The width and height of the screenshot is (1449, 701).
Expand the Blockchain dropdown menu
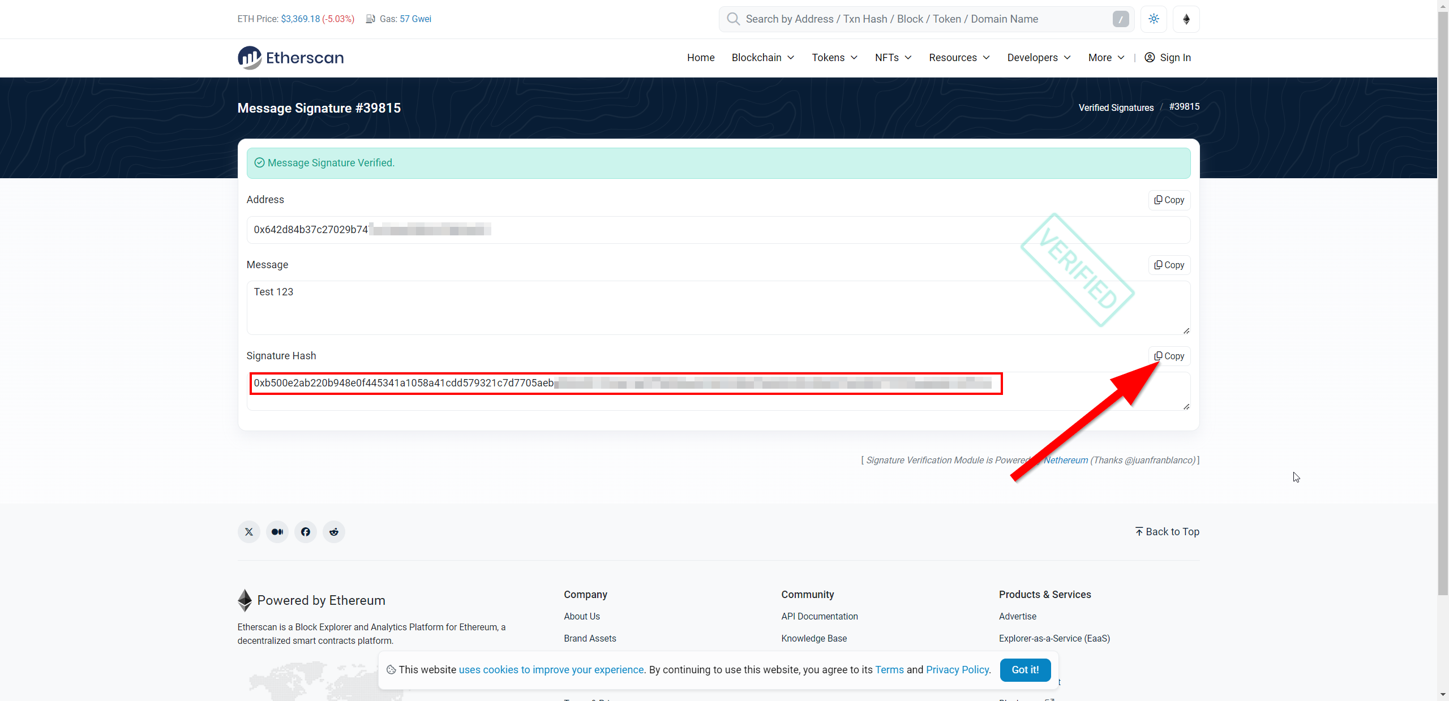coord(763,58)
